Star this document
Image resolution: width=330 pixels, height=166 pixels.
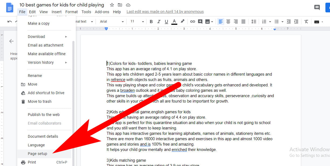tap(112, 5)
